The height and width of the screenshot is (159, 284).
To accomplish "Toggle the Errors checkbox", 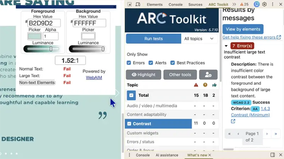I will (129, 63).
